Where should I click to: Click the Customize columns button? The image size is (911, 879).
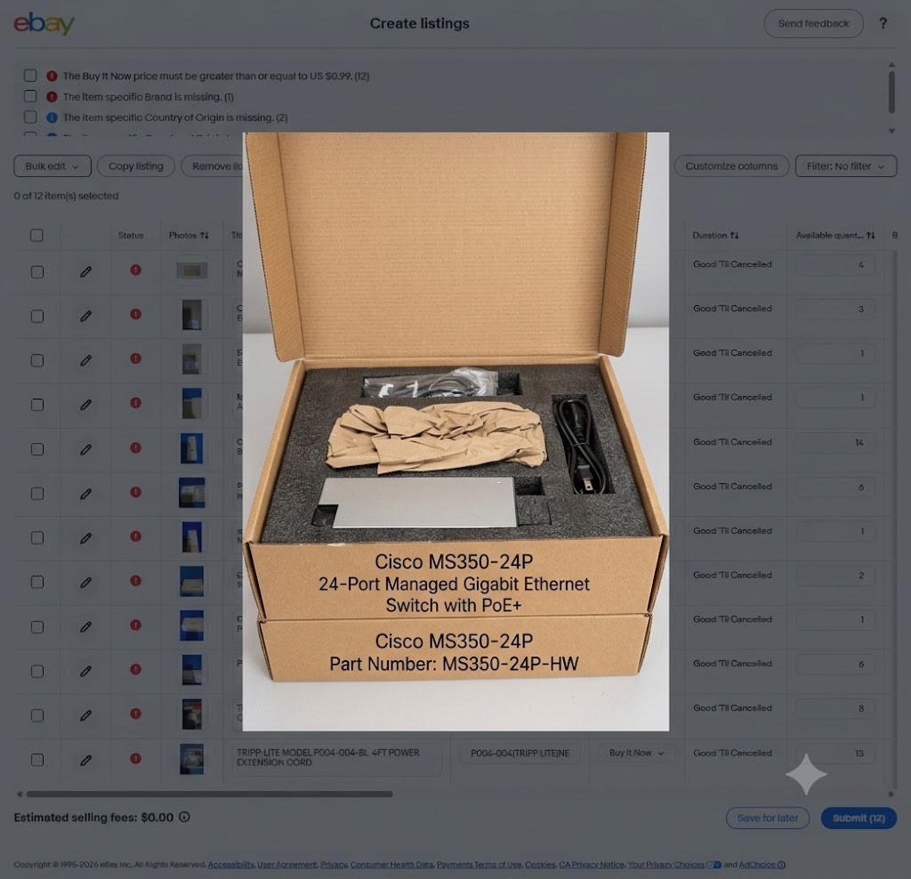click(x=731, y=166)
